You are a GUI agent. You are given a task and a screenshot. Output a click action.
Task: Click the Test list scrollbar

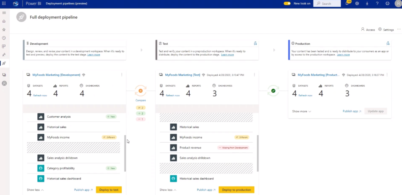pyautogui.click(x=258, y=153)
